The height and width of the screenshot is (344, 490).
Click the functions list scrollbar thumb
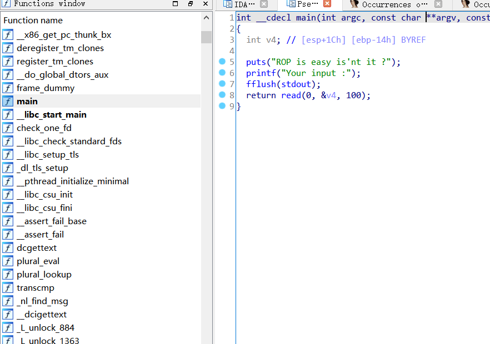point(206,37)
